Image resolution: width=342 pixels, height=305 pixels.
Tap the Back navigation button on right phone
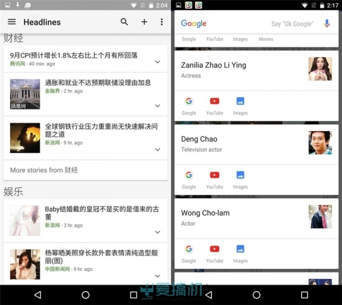(209, 295)
